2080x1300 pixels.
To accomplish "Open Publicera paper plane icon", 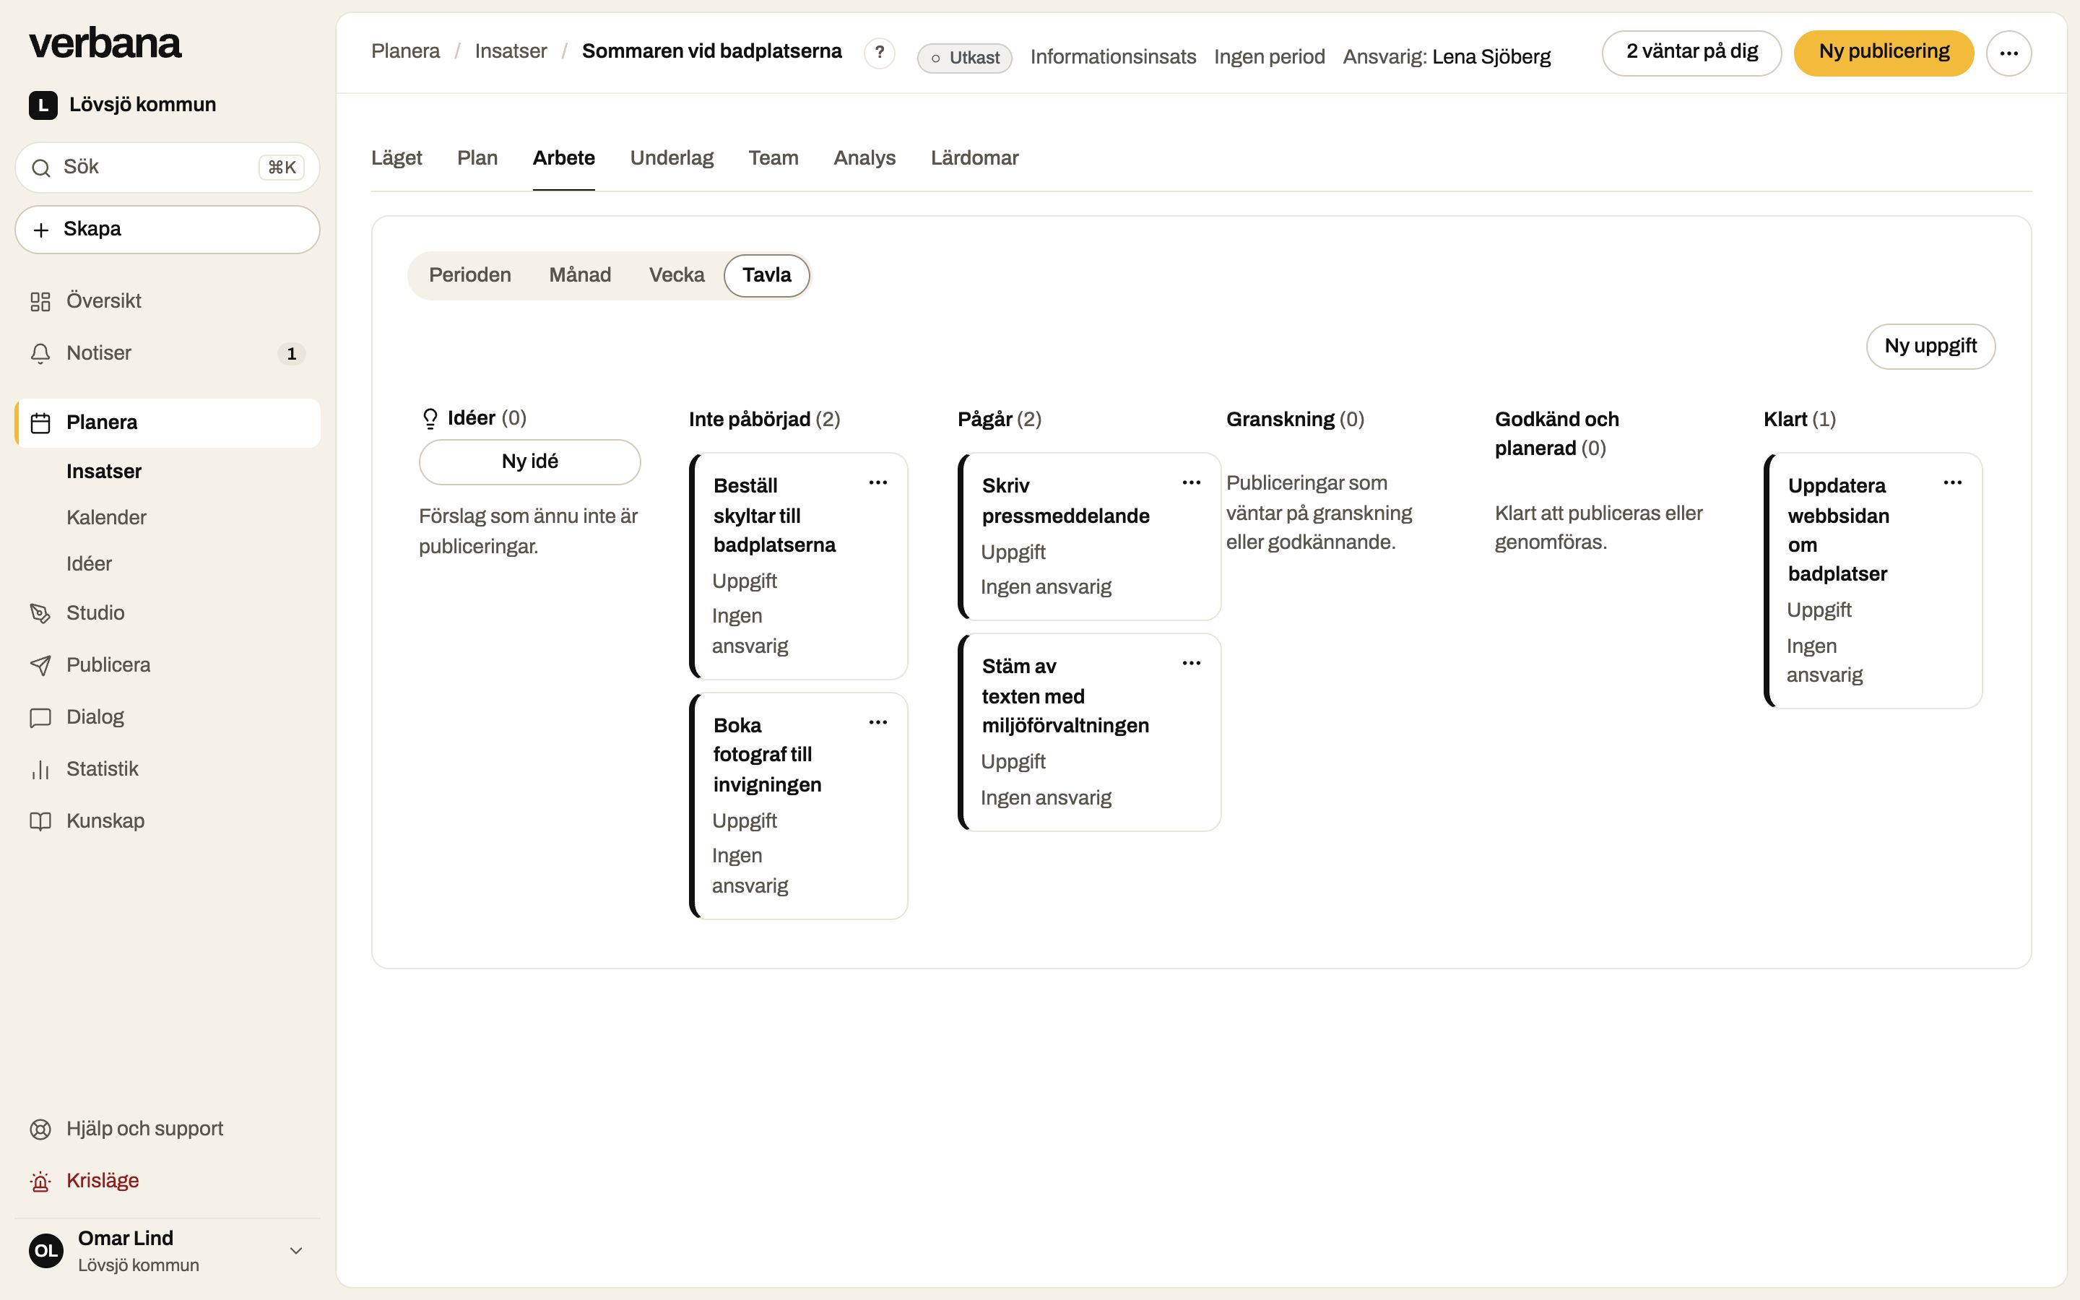I will coord(40,665).
